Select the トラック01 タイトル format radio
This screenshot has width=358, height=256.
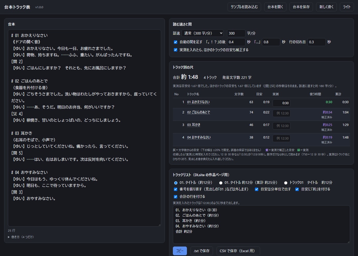[x=286, y=183]
